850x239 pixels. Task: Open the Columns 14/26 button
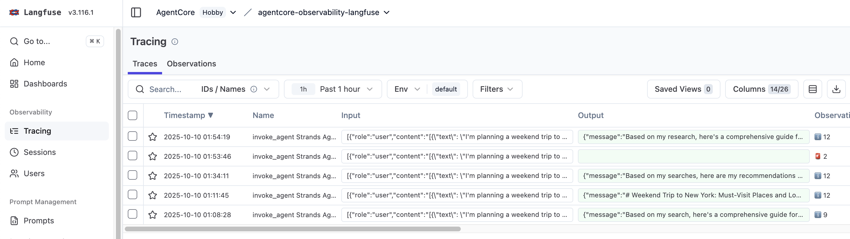point(761,89)
